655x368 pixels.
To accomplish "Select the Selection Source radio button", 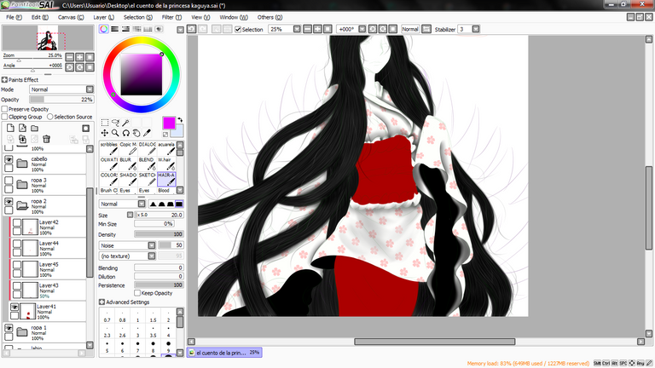I will (x=50, y=117).
